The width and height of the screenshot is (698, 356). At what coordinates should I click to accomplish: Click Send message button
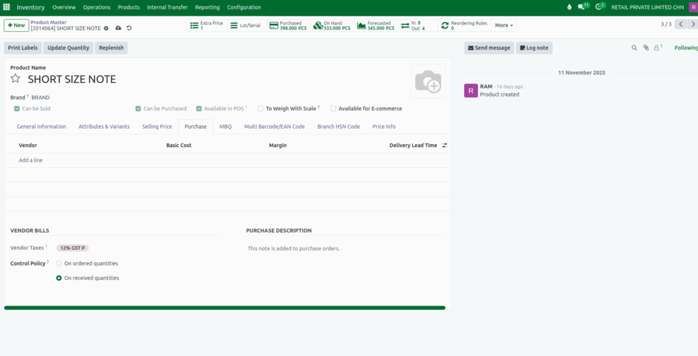click(x=489, y=48)
